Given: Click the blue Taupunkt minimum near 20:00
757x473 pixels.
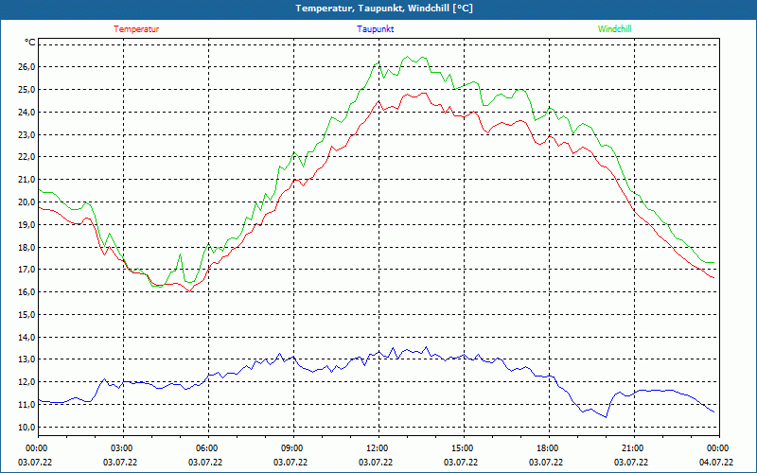Looking at the screenshot, I should [x=606, y=417].
